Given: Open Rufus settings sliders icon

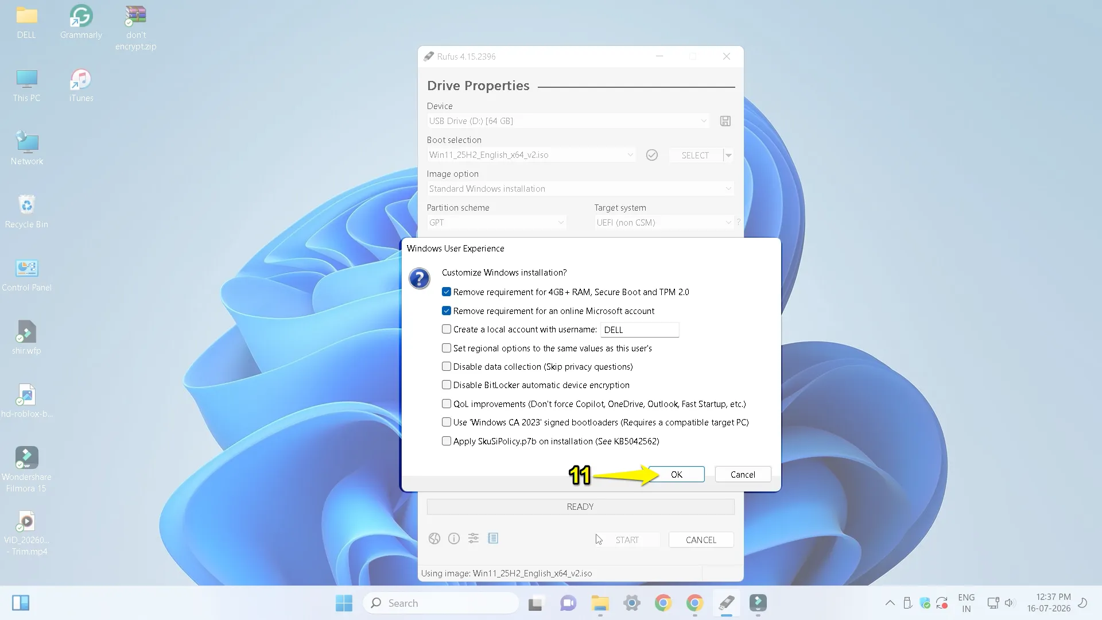Looking at the screenshot, I should coord(474,538).
